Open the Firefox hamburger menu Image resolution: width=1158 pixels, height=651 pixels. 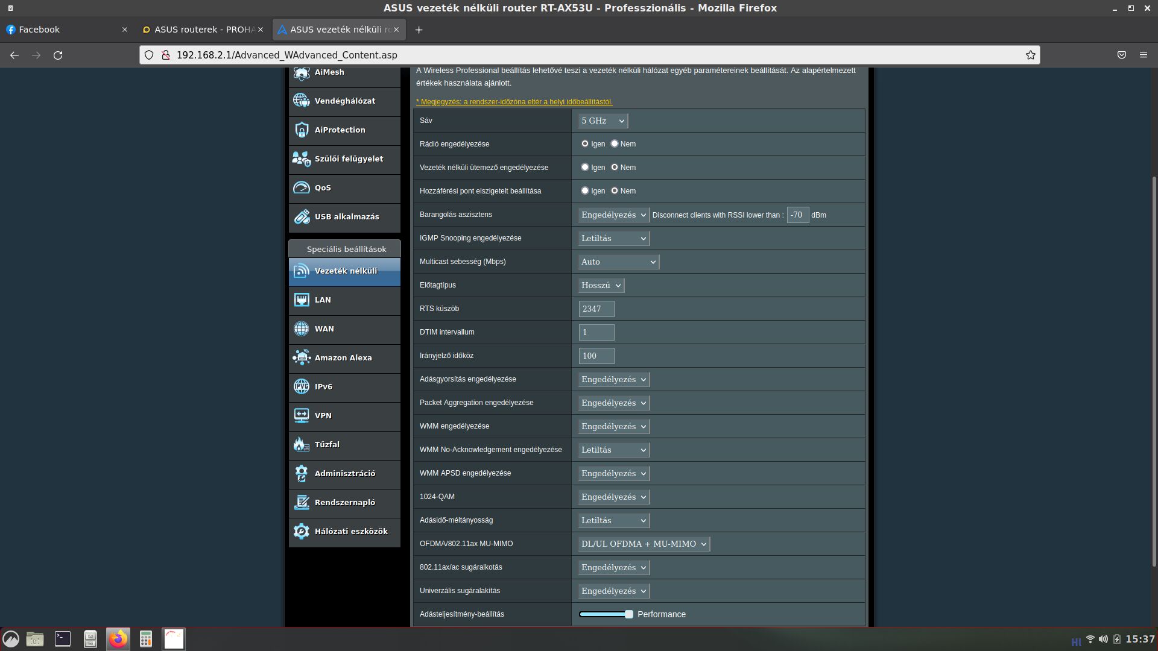tap(1144, 55)
